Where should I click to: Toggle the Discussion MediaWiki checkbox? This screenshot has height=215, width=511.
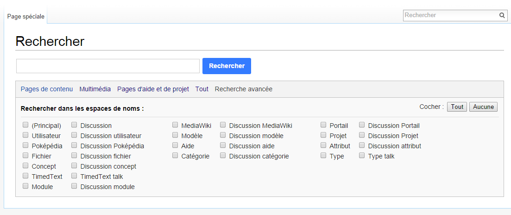(x=223, y=125)
